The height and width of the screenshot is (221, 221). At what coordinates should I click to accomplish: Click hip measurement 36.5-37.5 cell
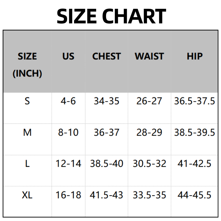(194, 101)
